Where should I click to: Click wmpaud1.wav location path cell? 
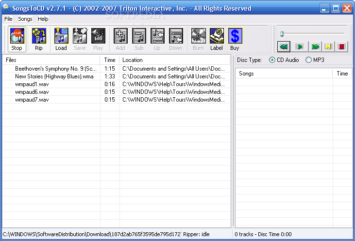[x=174, y=84]
